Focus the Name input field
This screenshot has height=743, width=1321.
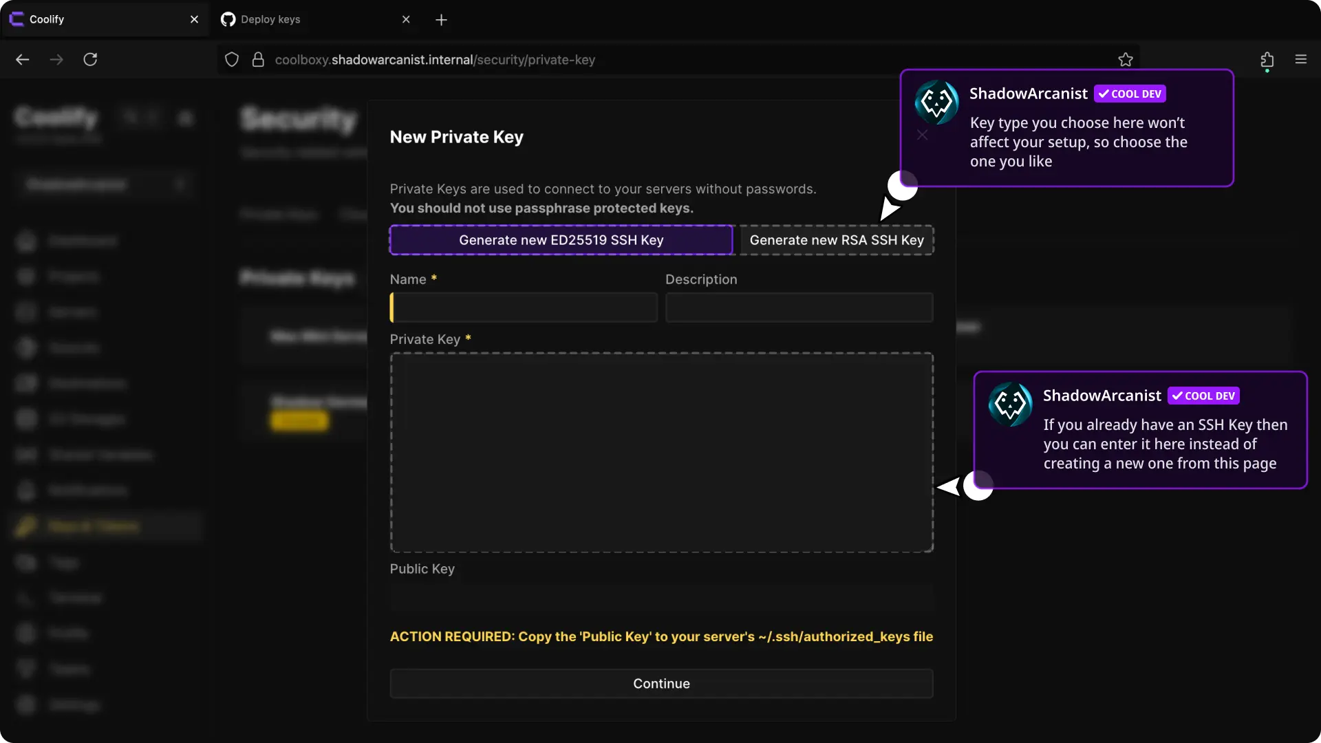coord(524,308)
